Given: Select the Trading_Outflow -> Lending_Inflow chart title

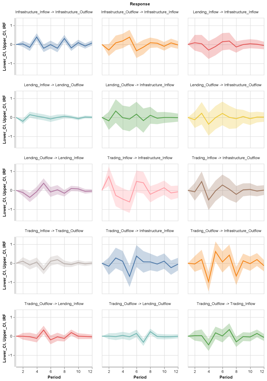Looking at the screenshot, I should [54, 304].
